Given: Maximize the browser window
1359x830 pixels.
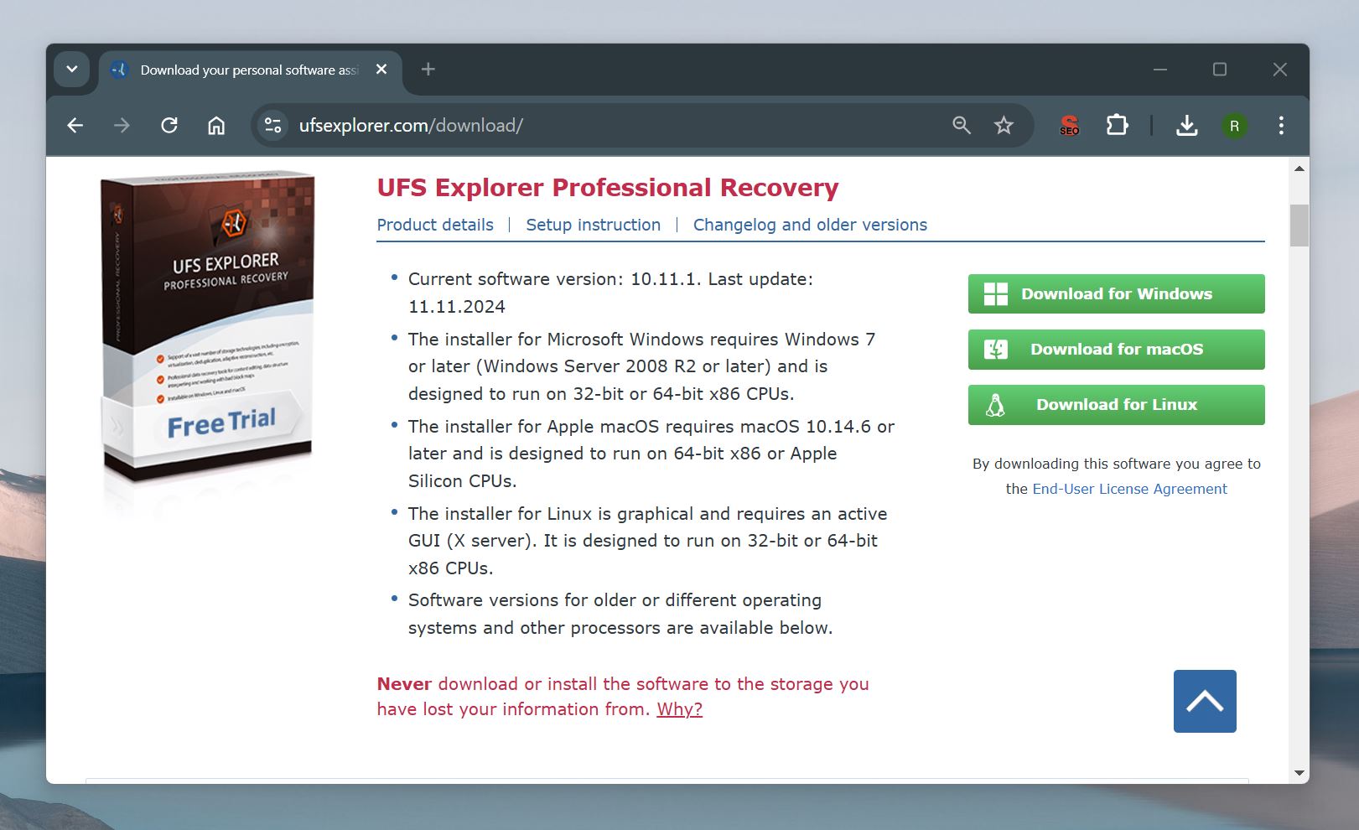Looking at the screenshot, I should pyautogui.click(x=1220, y=70).
